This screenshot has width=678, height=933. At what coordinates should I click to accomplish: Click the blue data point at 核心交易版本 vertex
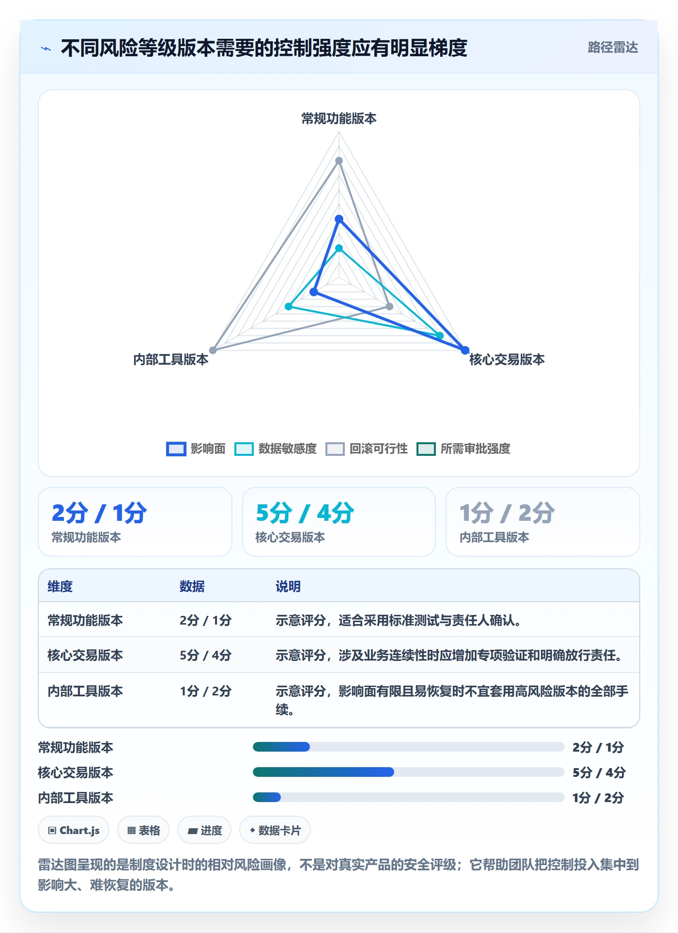coord(465,350)
